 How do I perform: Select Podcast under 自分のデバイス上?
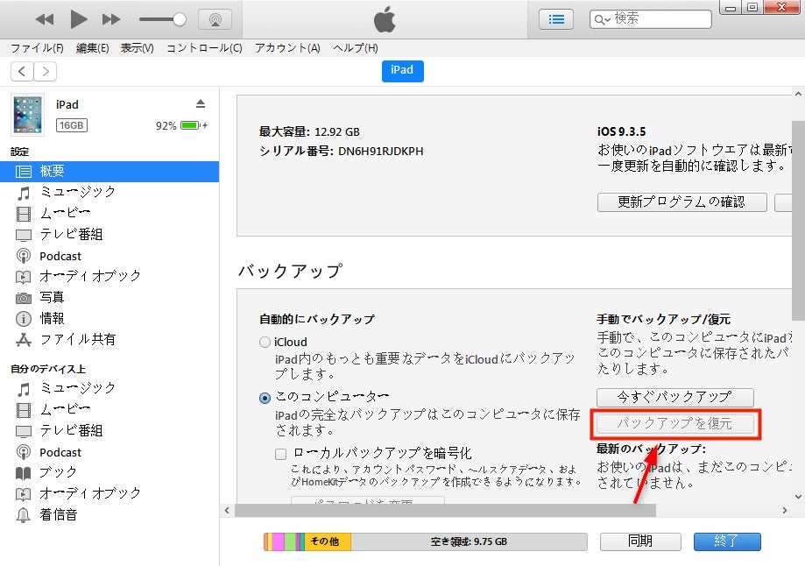click(x=109, y=452)
